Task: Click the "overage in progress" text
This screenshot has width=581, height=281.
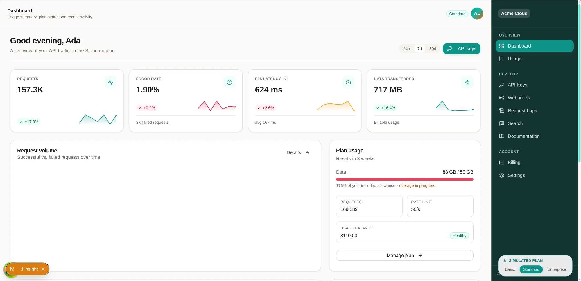Action: coord(417,186)
